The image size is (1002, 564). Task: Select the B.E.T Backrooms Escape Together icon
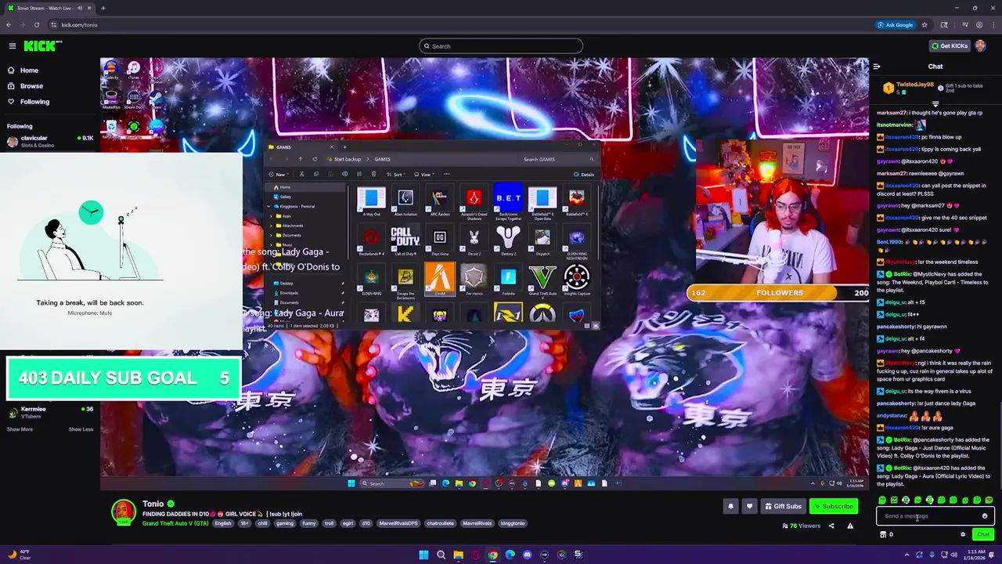click(508, 201)
